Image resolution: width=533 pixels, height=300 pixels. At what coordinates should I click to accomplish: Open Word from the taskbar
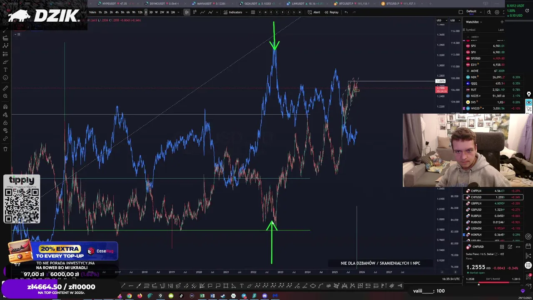212,296
